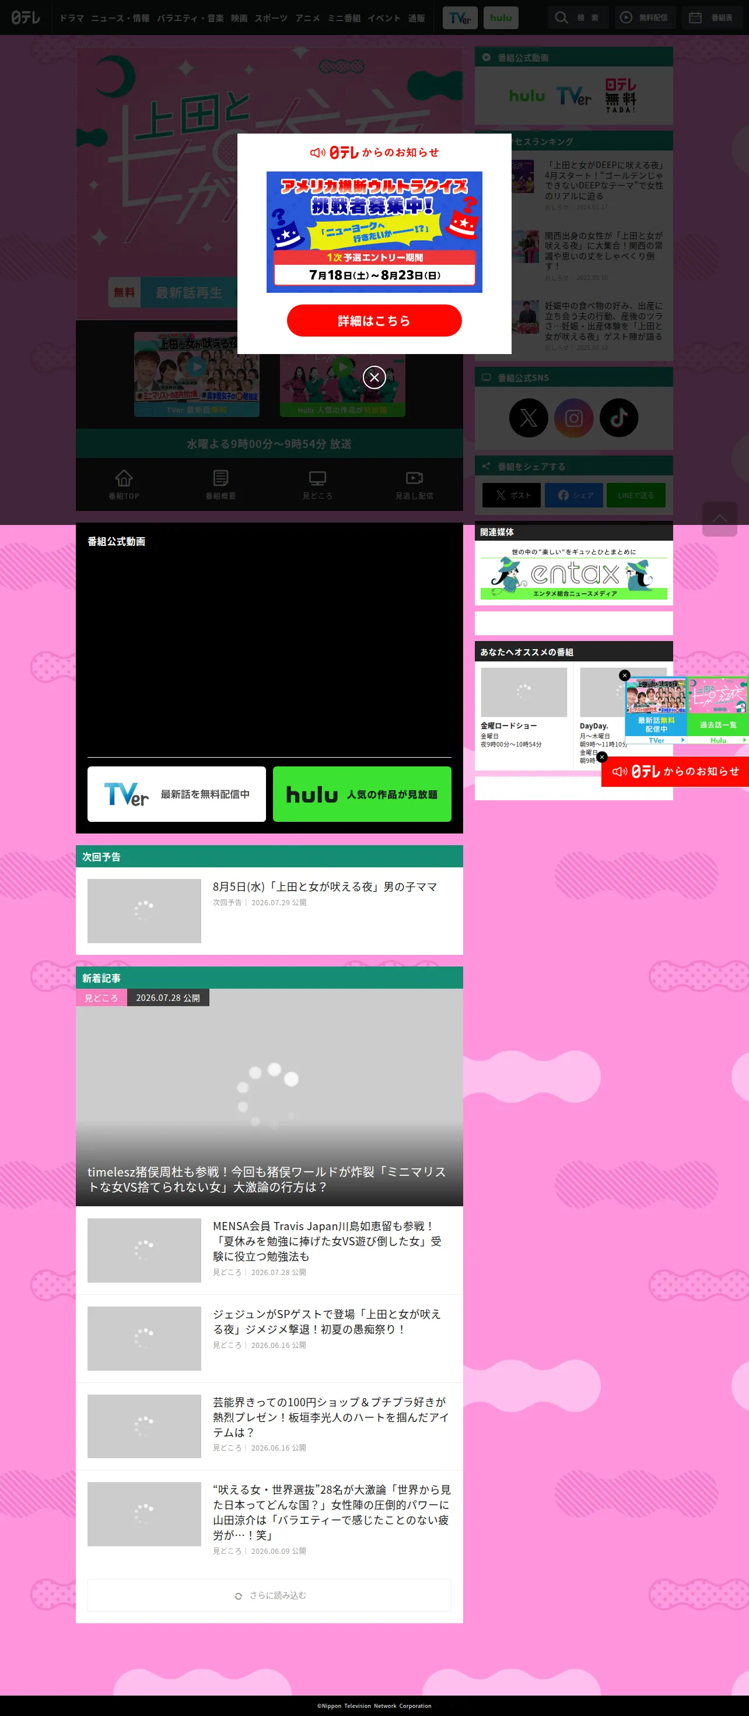Play the Hulu 人気の作品が見放題 thumbnail
Screen dimensions: 749x1716
(x=342, y=374)
